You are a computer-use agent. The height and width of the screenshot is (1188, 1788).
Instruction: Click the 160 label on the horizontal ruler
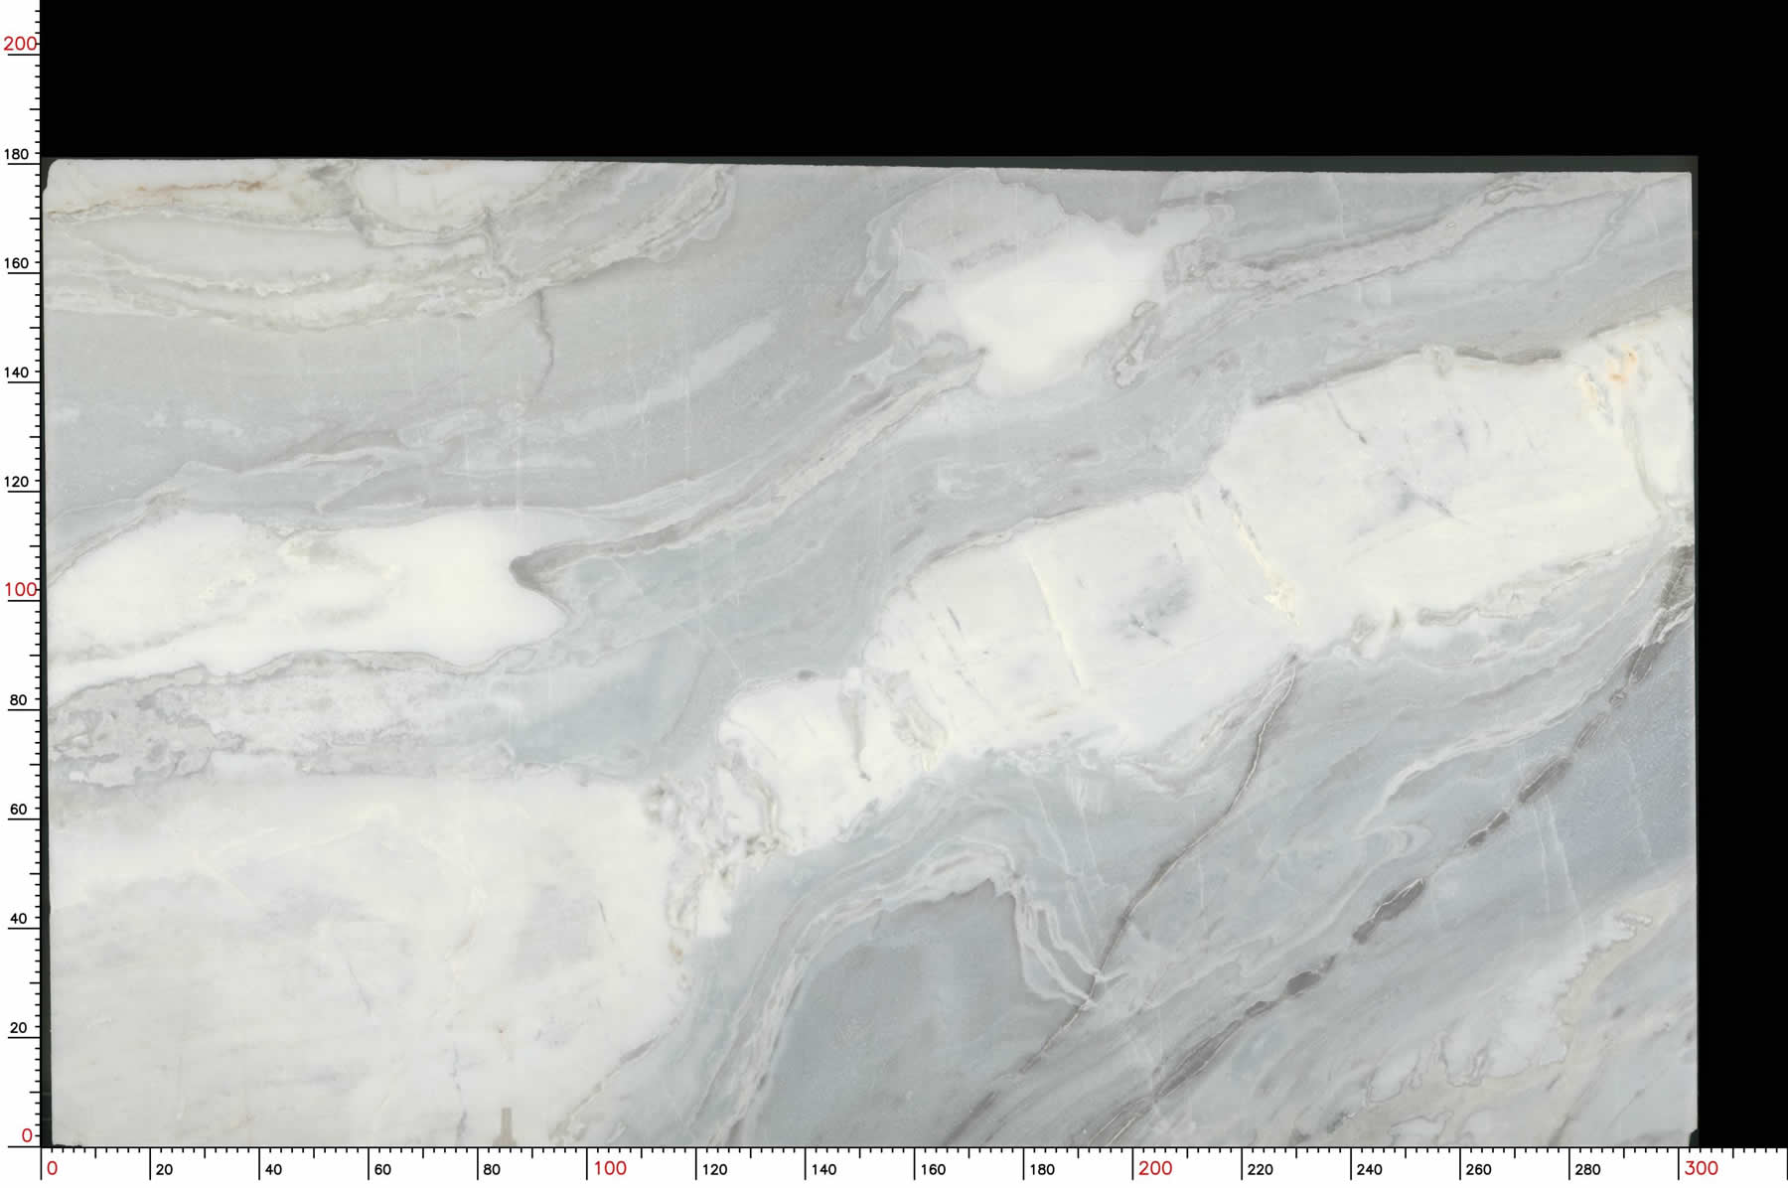click(x=933, y=1170)
